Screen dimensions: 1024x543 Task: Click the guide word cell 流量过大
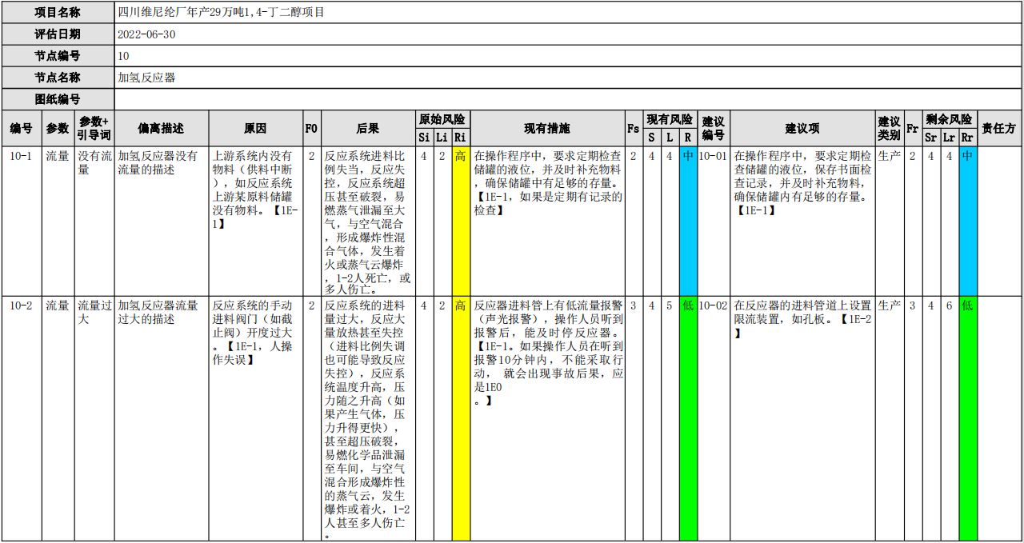[94, 418]
